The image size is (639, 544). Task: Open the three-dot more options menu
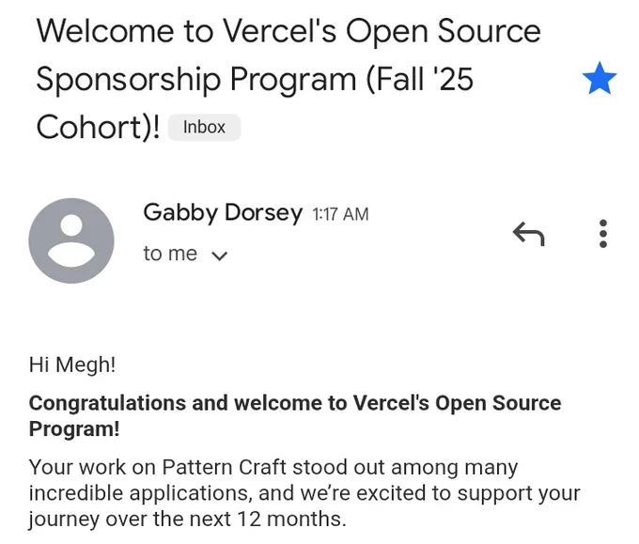pos(602,233)
